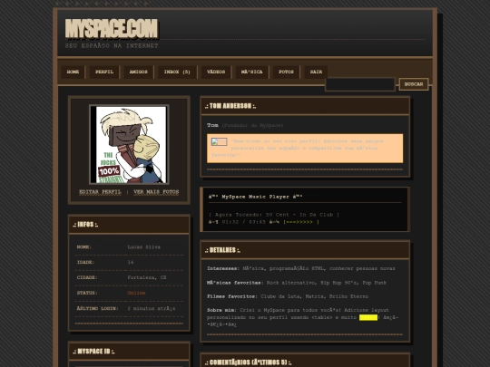Screen dimensions: 490x367
Task: Click the play symbol before 01:32
Action: (x=213, y=222)
